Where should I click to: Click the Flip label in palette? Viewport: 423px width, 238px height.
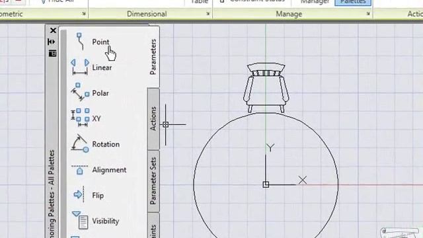pyautogui.click(x=98, y=195)
